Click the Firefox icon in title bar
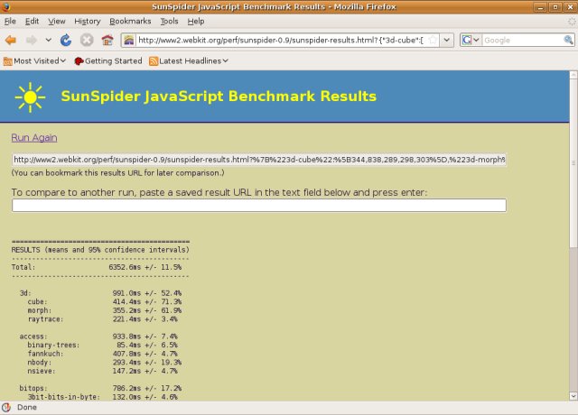 coord(6,6)
